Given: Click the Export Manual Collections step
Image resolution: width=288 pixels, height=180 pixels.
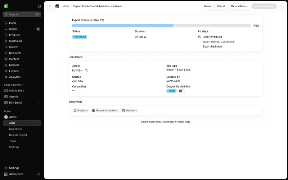Looking at the screenshot, I should (x=219, y=42).
